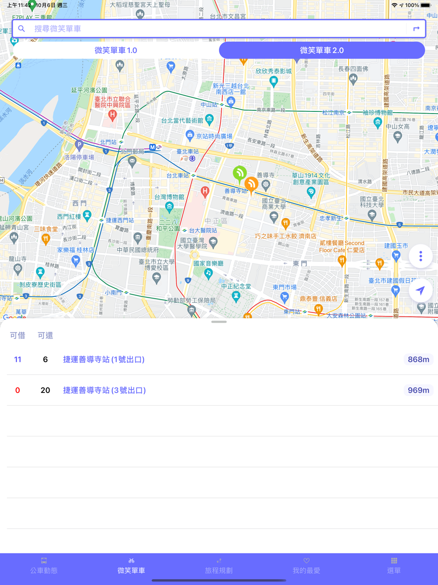This screenshot has height=585, width=438.
Task: Tap the 可借 column header
Action: 18,335
